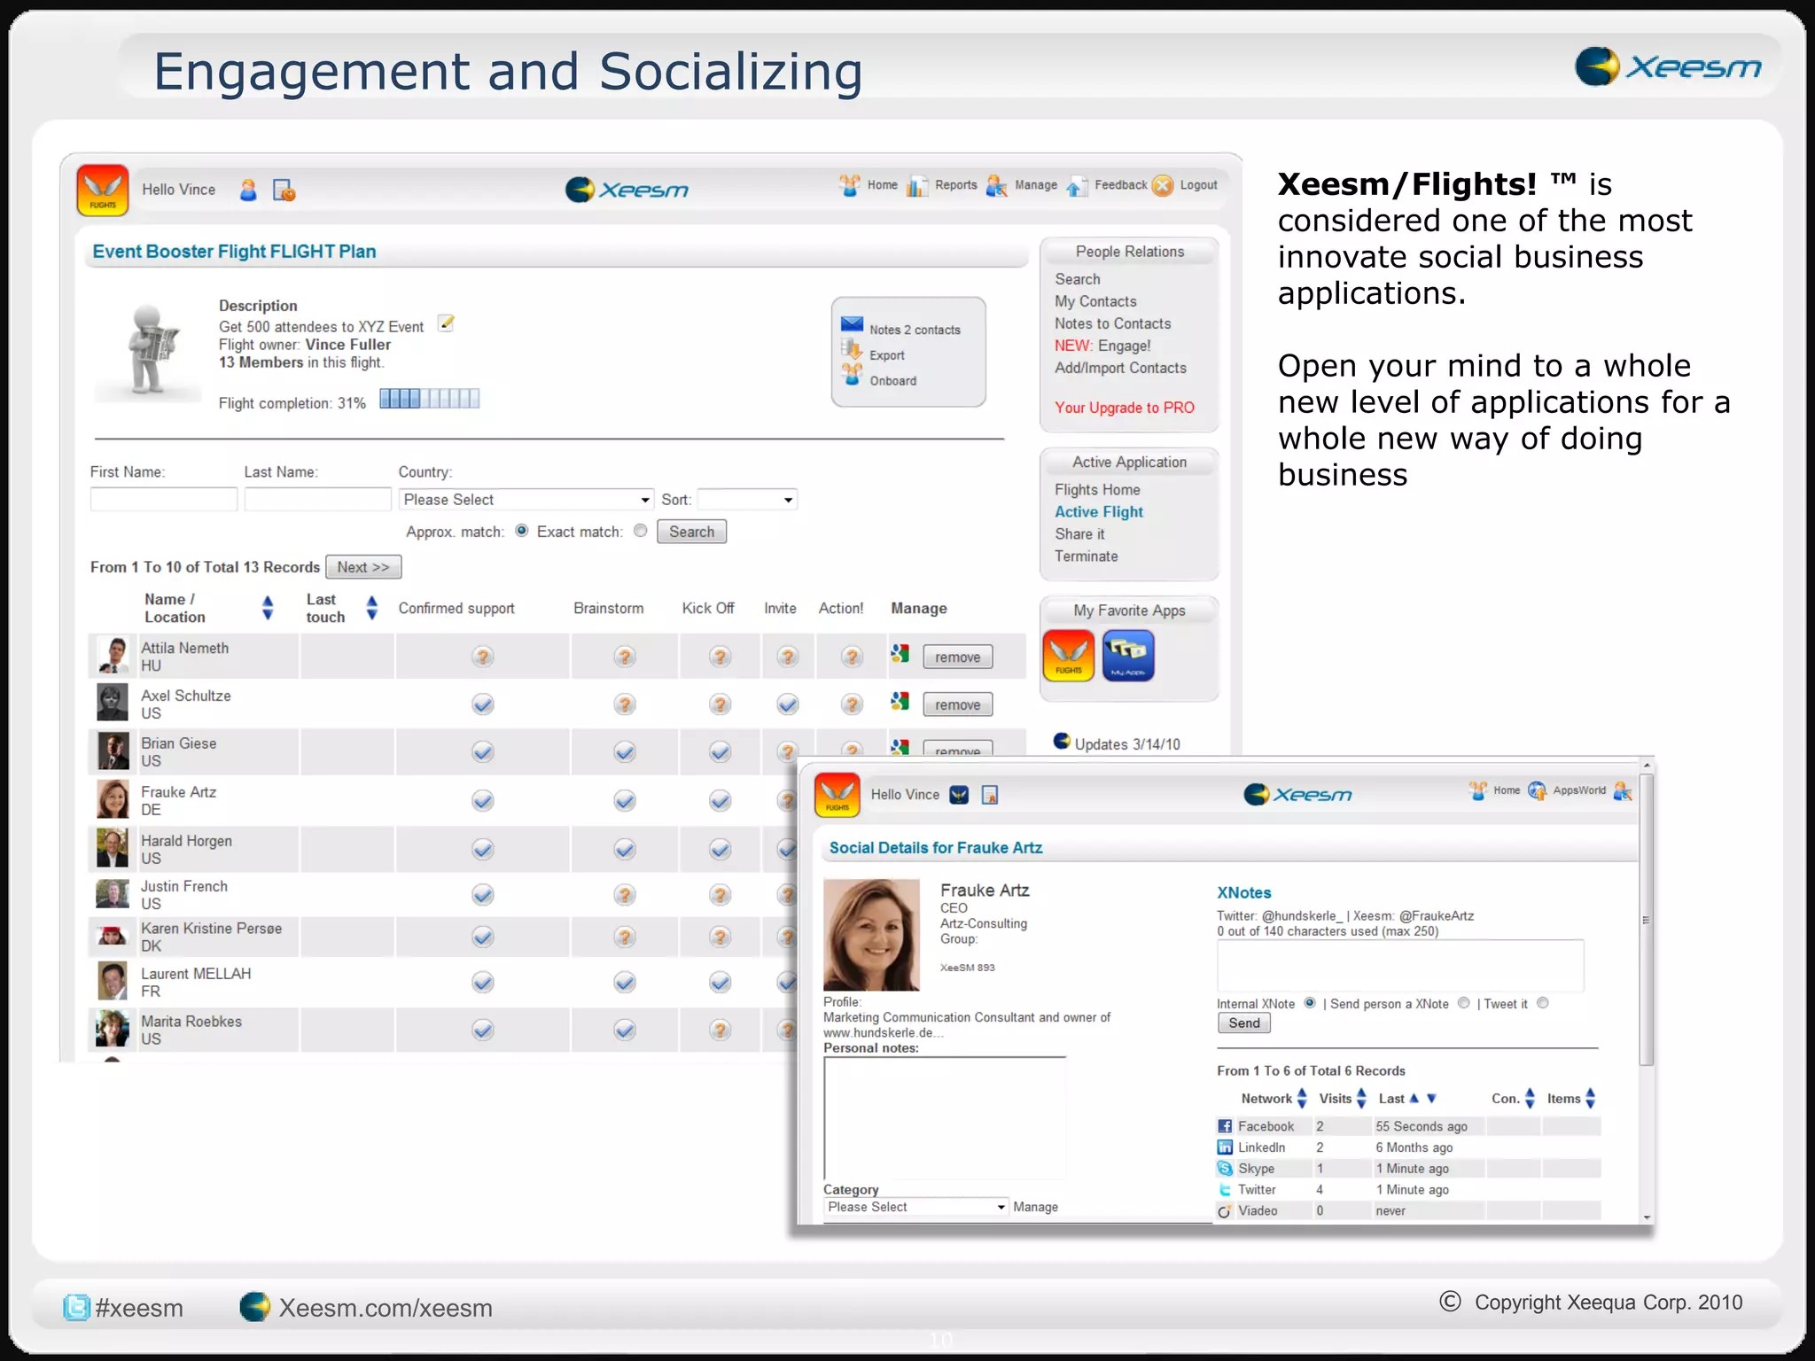Click the edit pencil icon beside description

point(447,323)
